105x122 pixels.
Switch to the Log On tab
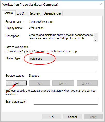[21, 13]
